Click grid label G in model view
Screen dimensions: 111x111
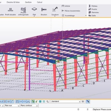(x=6, y=71)
